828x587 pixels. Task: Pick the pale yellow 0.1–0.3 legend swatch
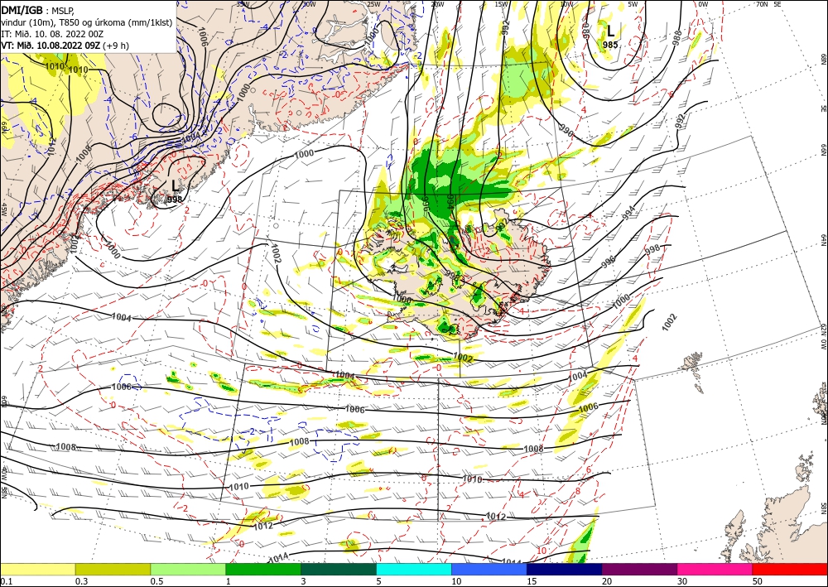coord(37,569)
